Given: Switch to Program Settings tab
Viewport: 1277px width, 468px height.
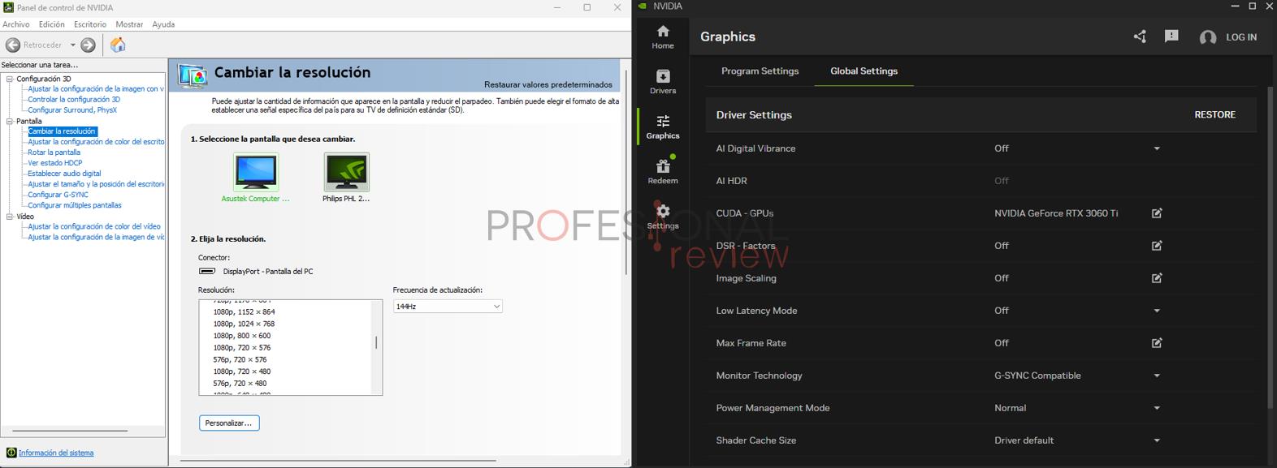Looking at the screenshot, I should 760,71.
